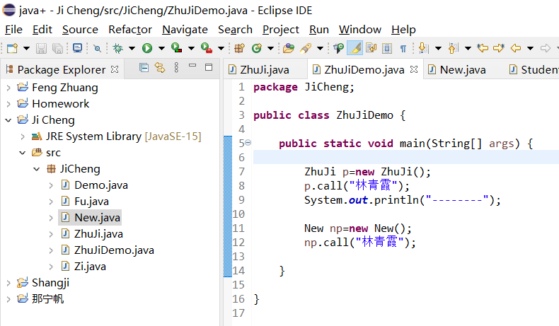Switch to the New.java editor tab
This screenshot has width=559, height=326.
[x=463, y=70]
